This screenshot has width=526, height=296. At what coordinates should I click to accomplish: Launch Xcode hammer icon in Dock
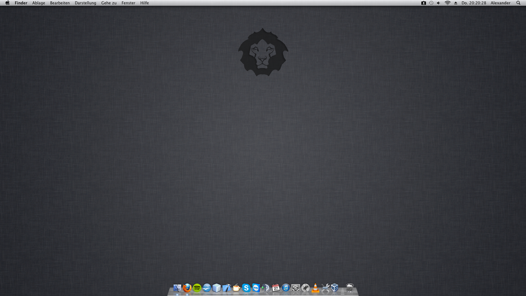coord(227,288)
